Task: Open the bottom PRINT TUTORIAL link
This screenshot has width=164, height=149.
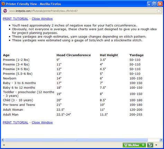Action: 16,123
